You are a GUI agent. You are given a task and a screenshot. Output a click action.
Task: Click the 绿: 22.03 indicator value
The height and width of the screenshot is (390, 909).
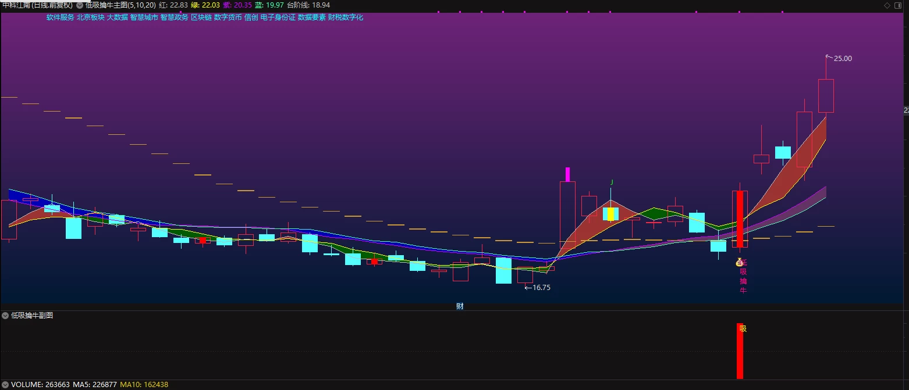coord(205,5)
